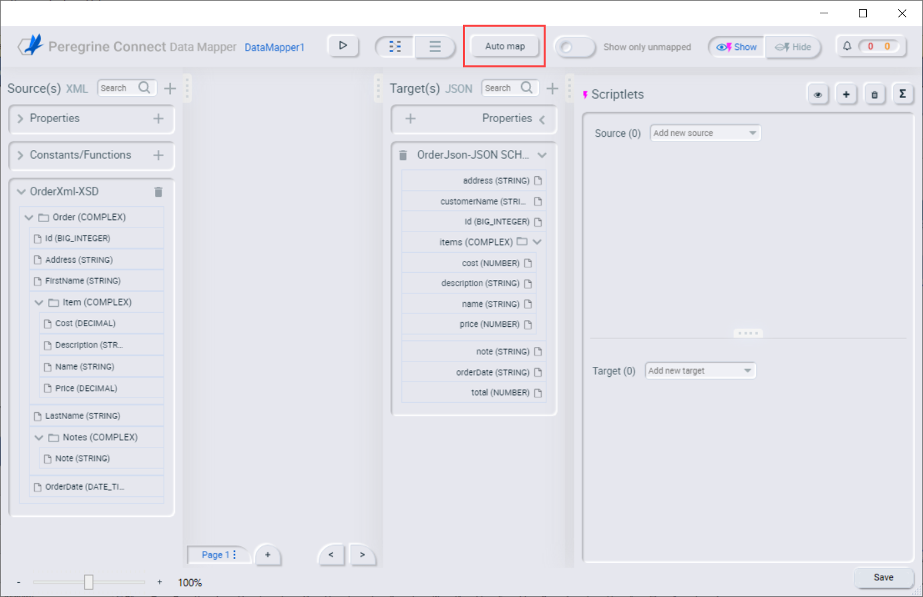The image size is (923, 597).
Task: Click the sigma function button in Scriptlets
Action: [x=902, y=94]
